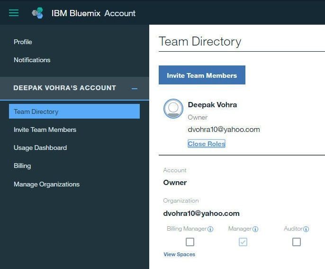Viewport: 325px width, 269px height.
Task: Click the IBM Bluemix hexagon logo
Action: point(37,13)
